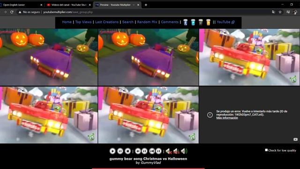Click the last pause button before volume icons
The width and height of the screenshot is (300, 169).
click(158, 151)
